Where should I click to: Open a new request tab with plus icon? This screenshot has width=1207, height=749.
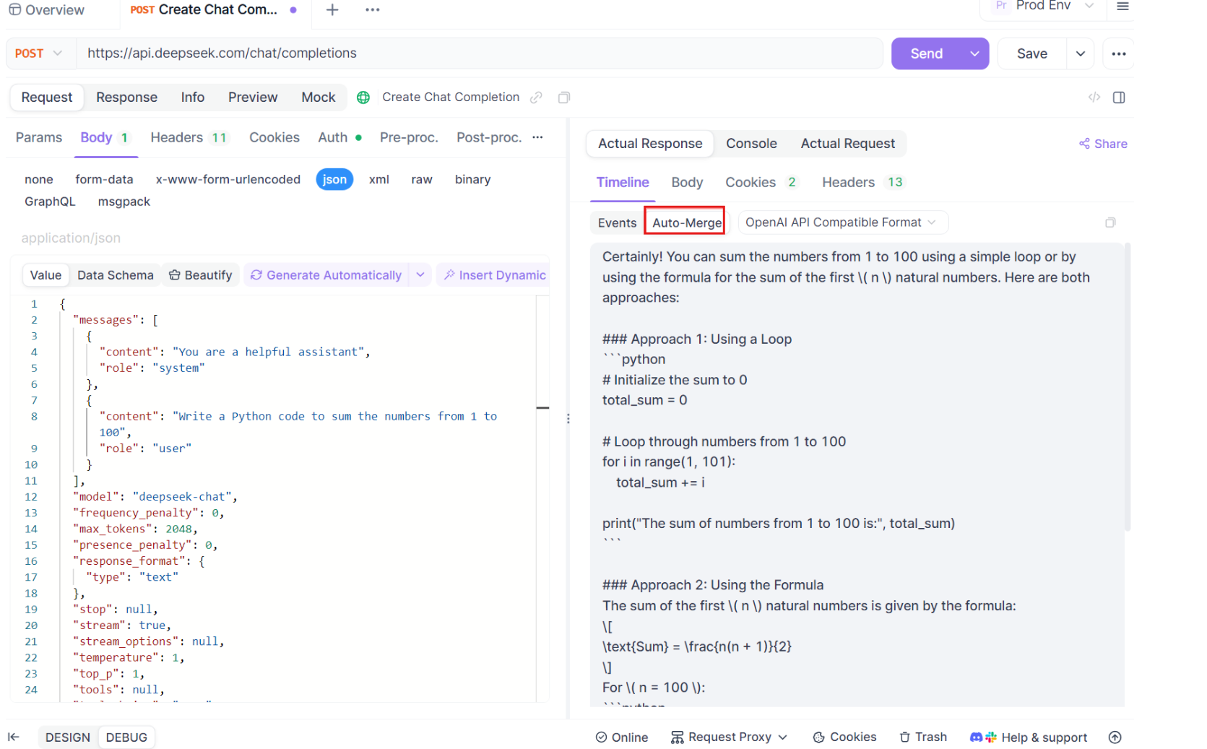pyautogui.click(x=332, y=10)
